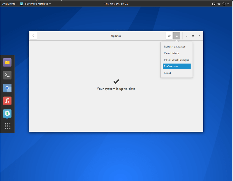Expand the system status menu chevron

click(228, 3)
